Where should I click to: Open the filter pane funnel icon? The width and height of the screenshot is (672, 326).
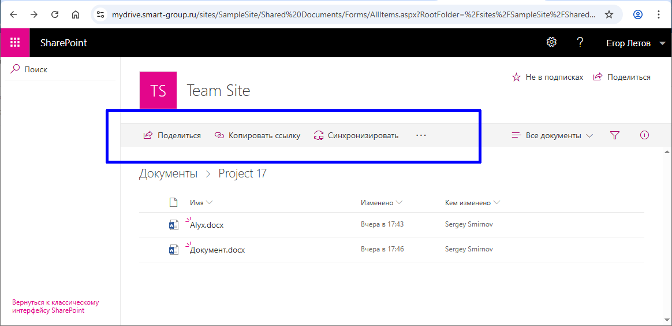coord(614,135)
